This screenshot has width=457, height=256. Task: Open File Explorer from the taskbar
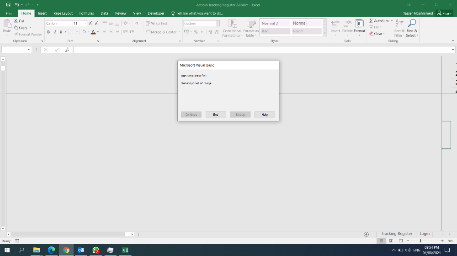[37, 250]
